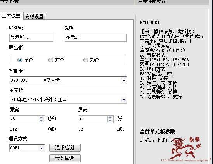Decrease the 屏高 value with down arrow
This screenshot has height=164, width=213.
point(110,121)
